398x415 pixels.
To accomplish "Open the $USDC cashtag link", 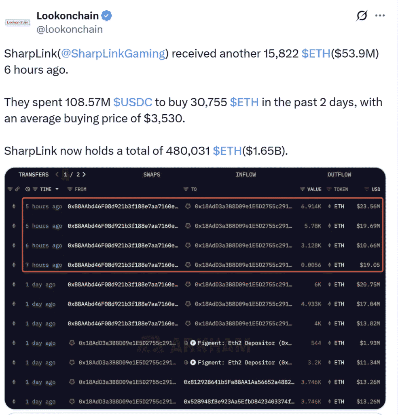I will [x=133, y=102].
